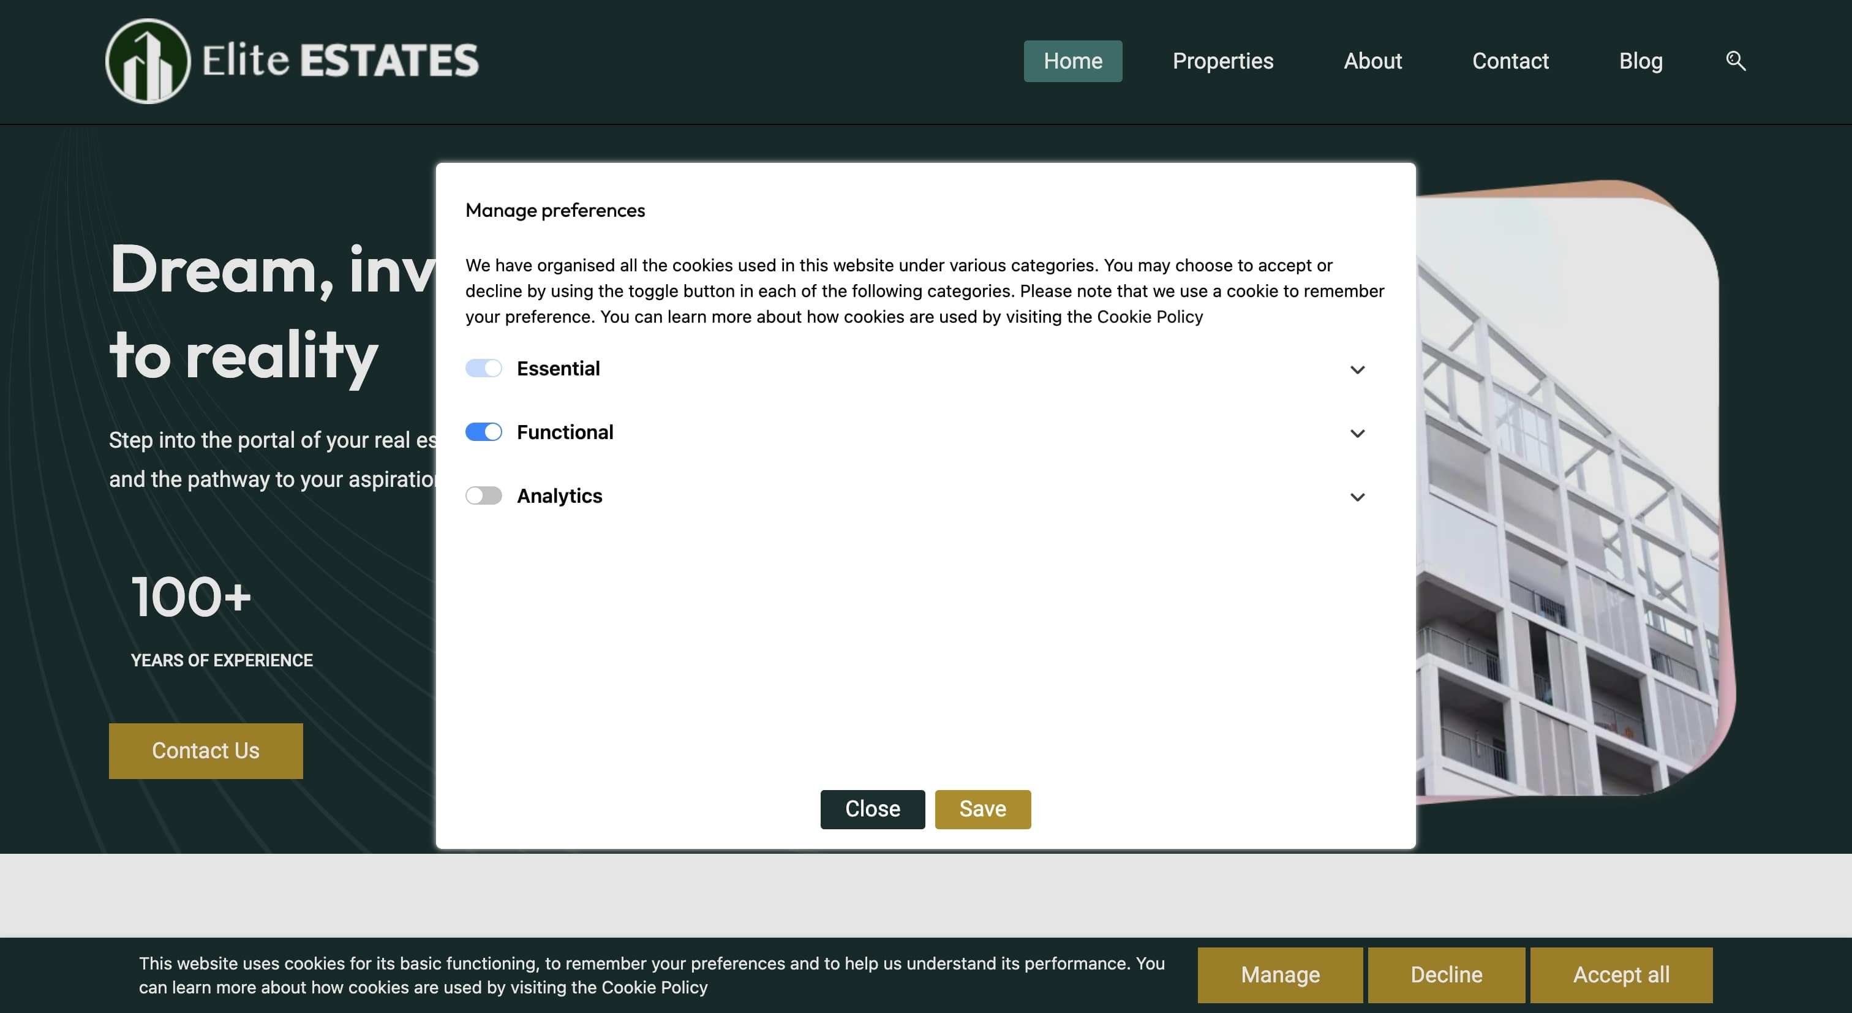Viewport: 1852px width, 1013px height.
Task: Navigate to the Contact page
Action: point(1510,61)
